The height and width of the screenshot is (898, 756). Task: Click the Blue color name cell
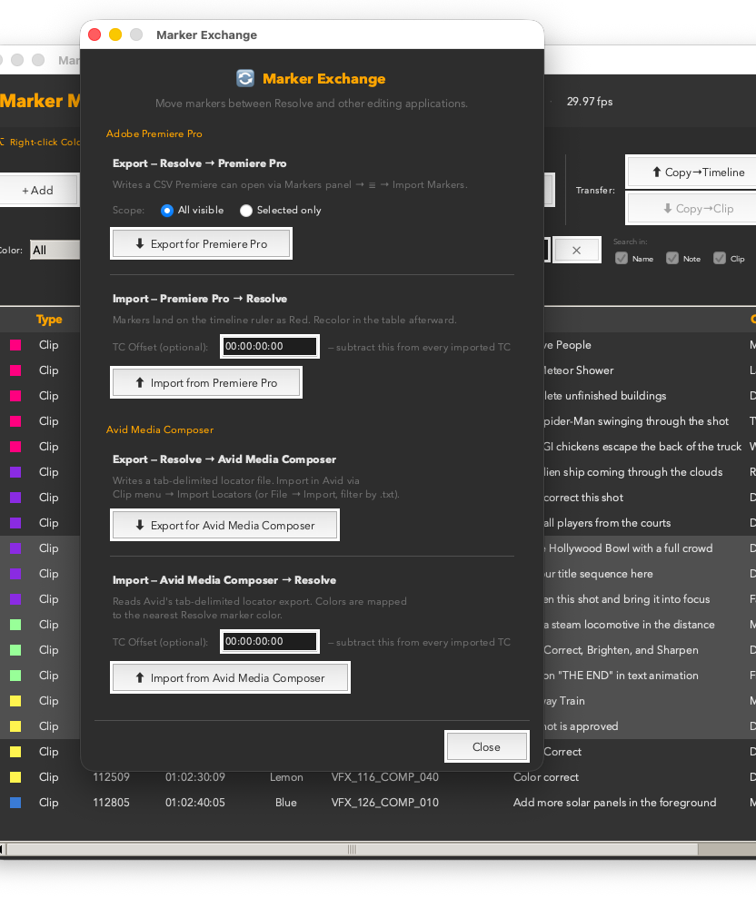pyautogui.click(x=286, y=803)
